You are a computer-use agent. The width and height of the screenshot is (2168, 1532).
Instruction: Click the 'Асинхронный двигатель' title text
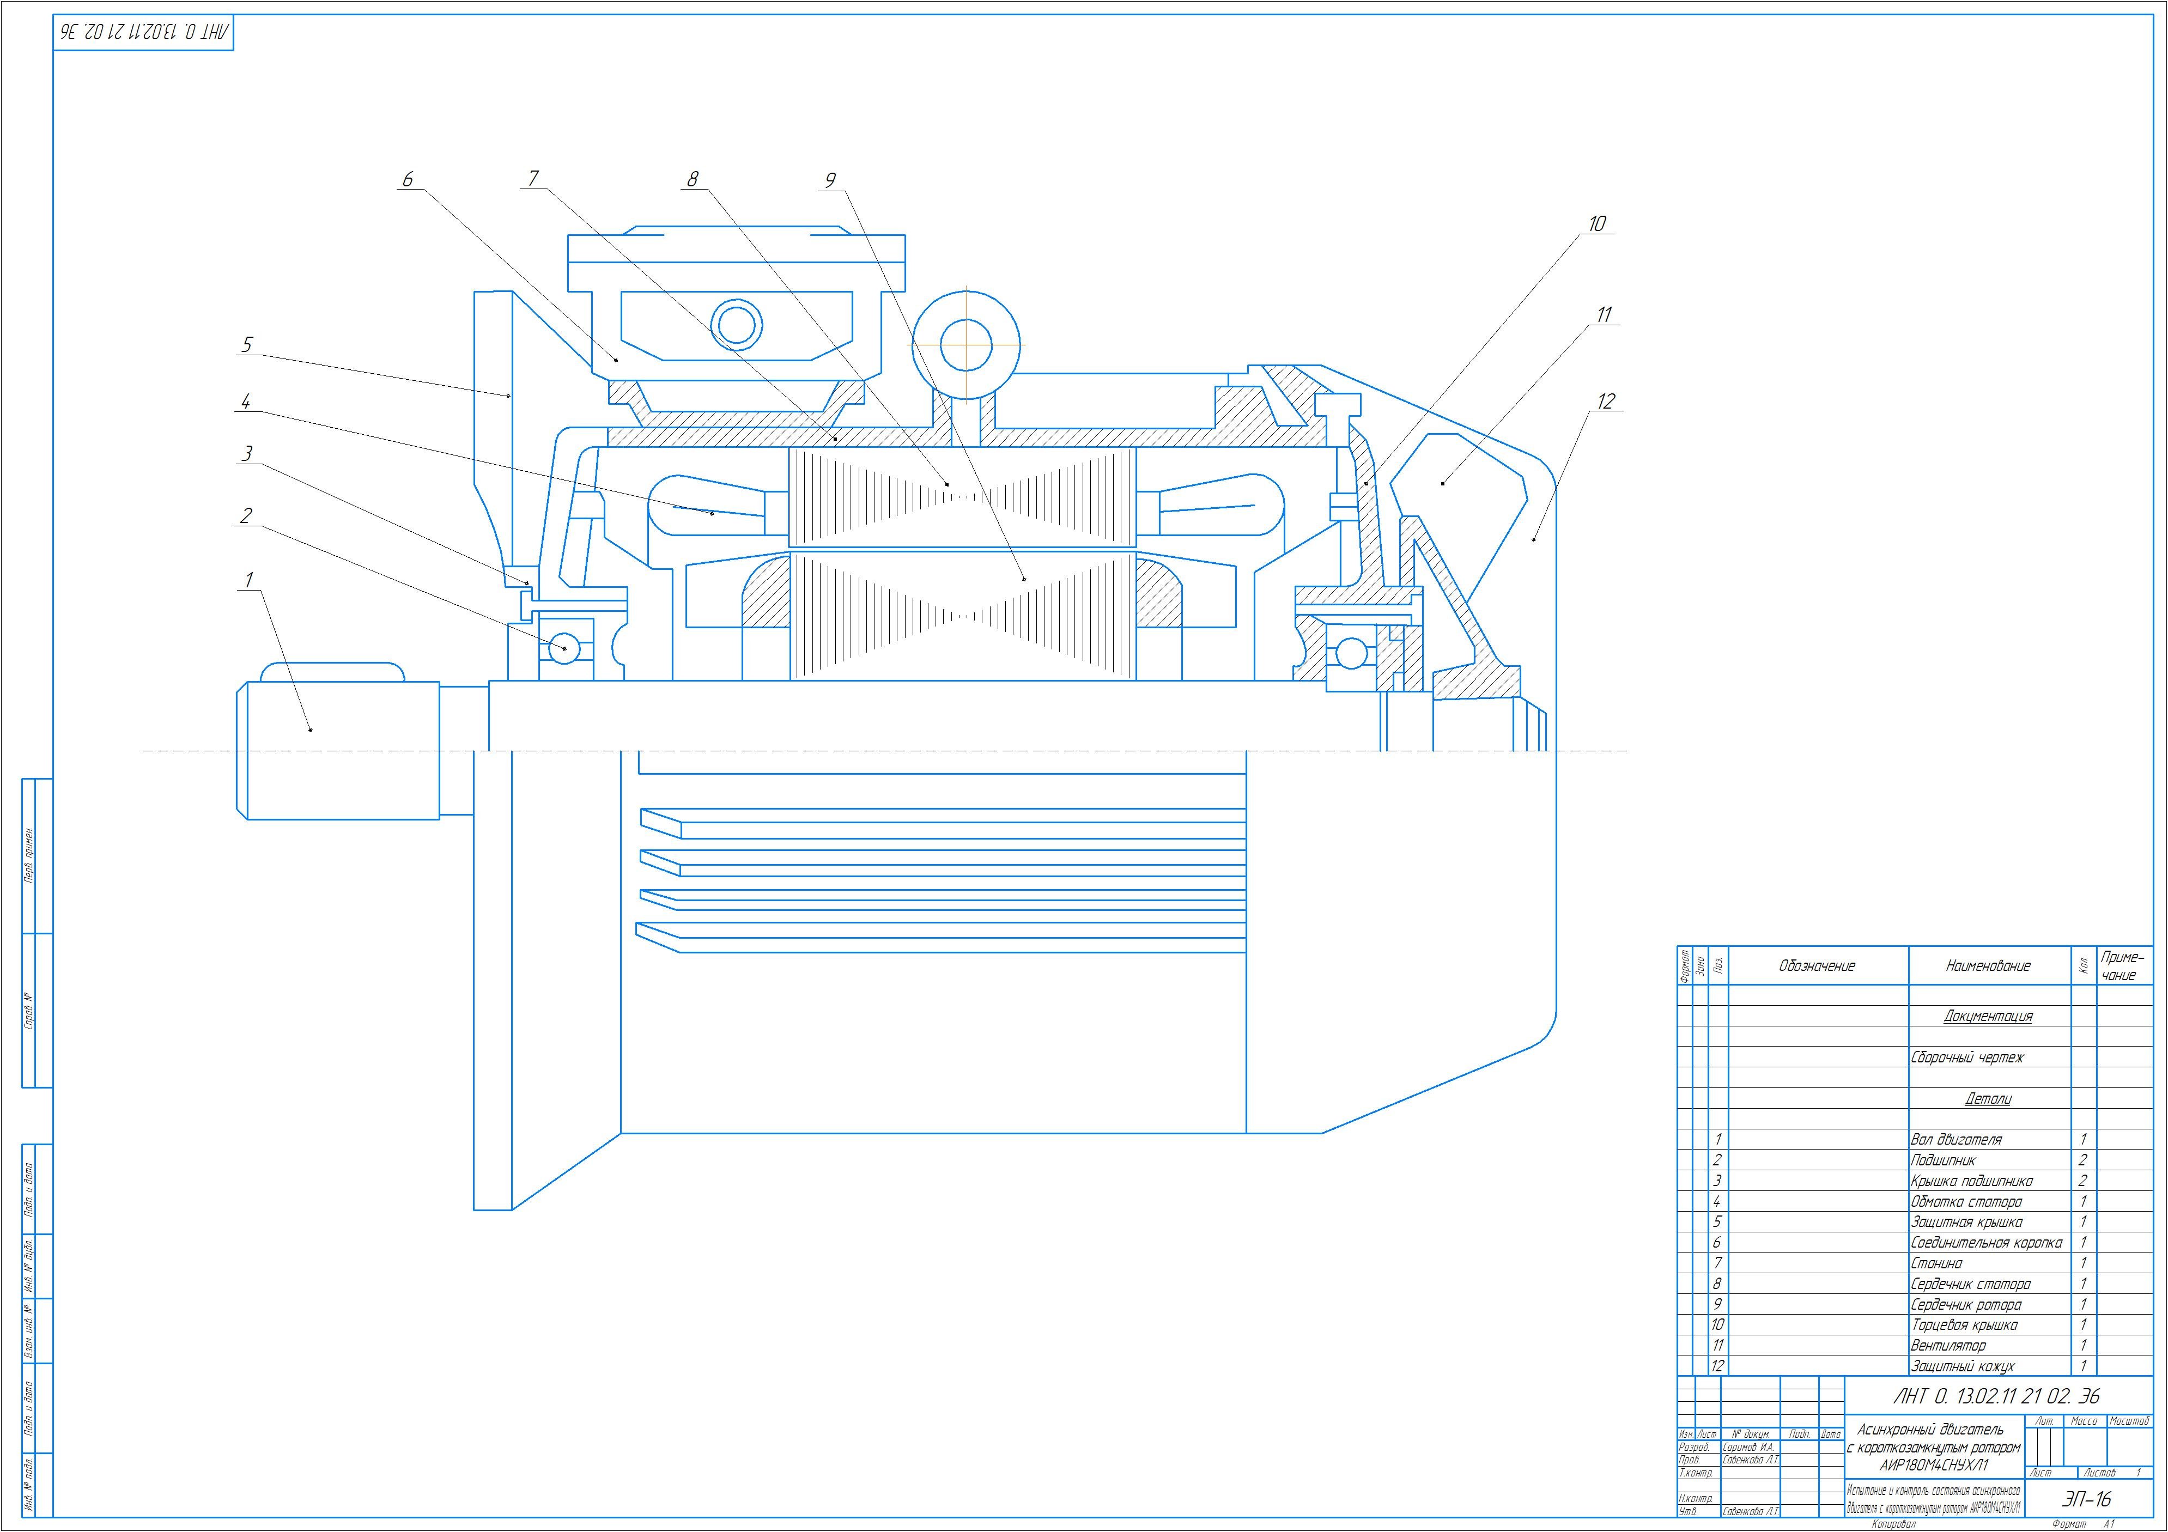pyautogui.click(x=1930, y=1429)
